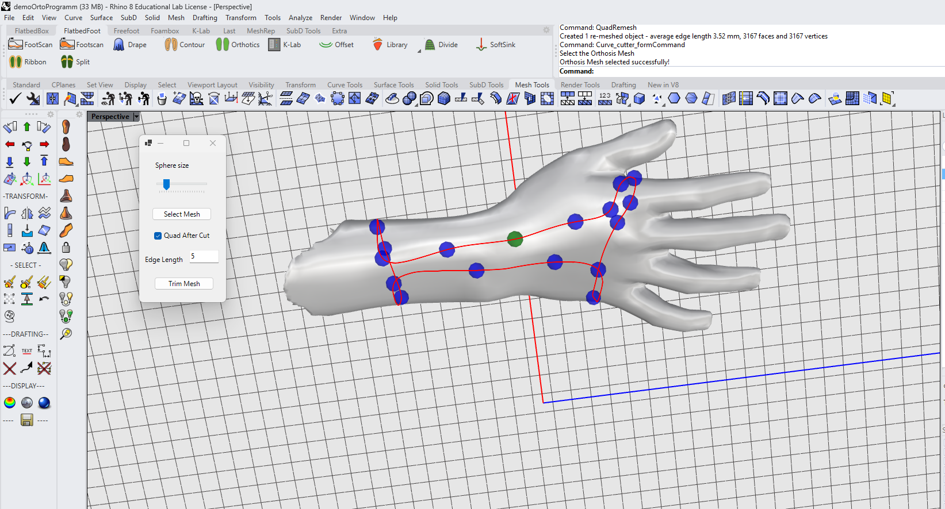Viewport: 945px width, 509px height.
Task: Open the Mesh menu
Action: pyautogui.click(x=176, y=18)
